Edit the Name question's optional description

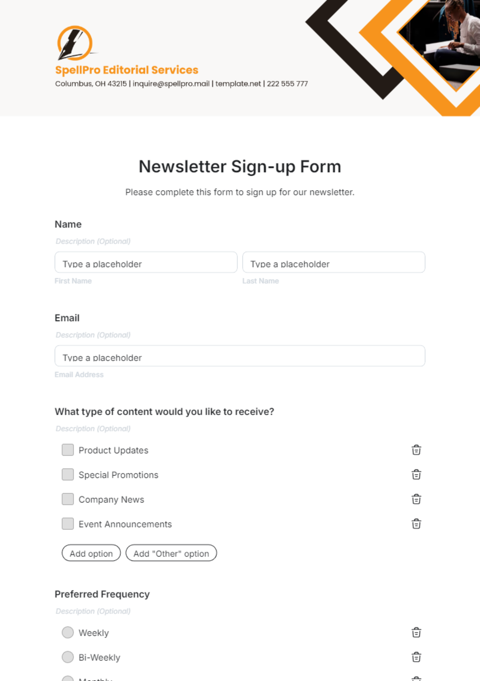tap(93, 241)
